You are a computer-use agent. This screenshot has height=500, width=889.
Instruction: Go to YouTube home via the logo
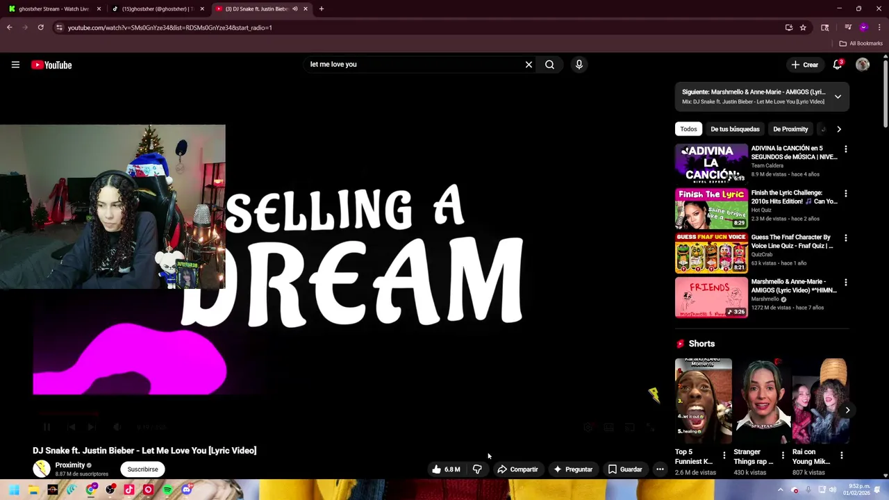pyautogui.click(x=51, y=65)
